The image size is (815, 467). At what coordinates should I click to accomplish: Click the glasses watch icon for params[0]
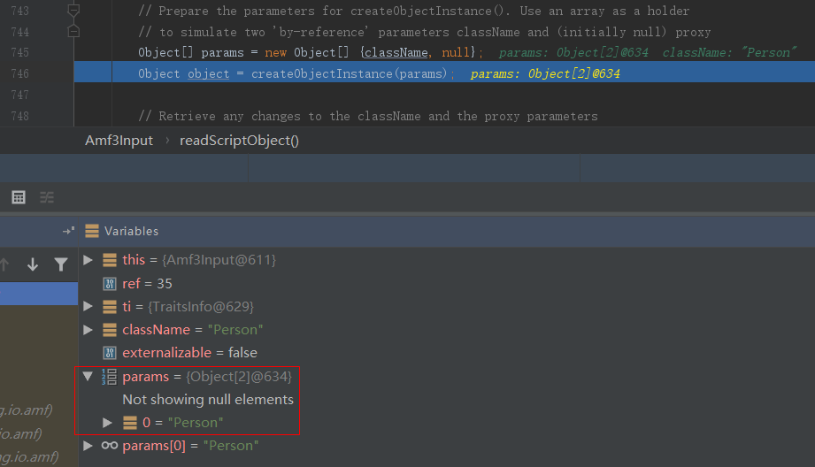(110, 446)
